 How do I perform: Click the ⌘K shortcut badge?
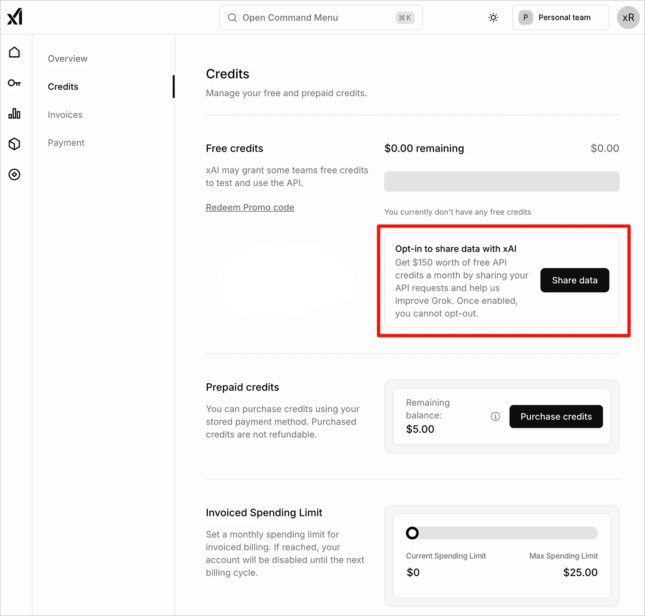point(405,18)
